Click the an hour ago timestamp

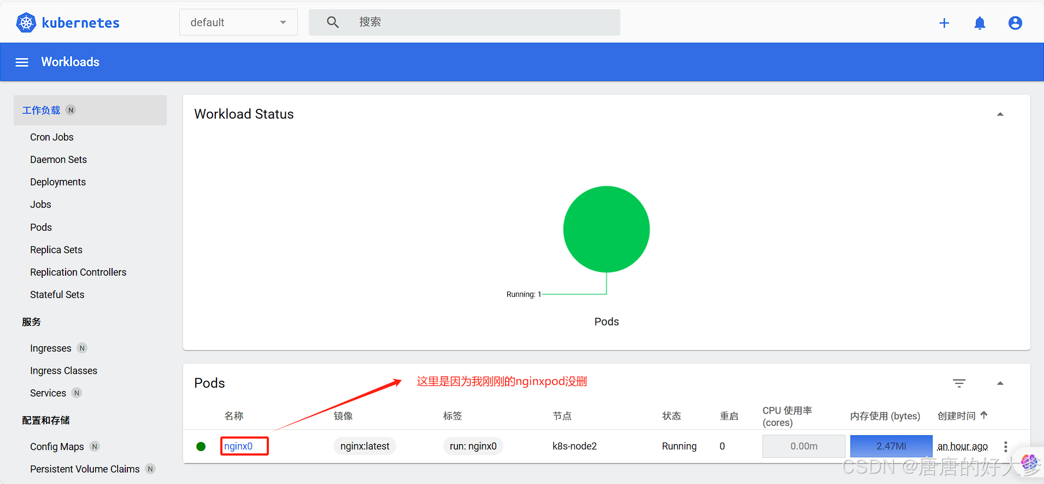coord(963,446)
